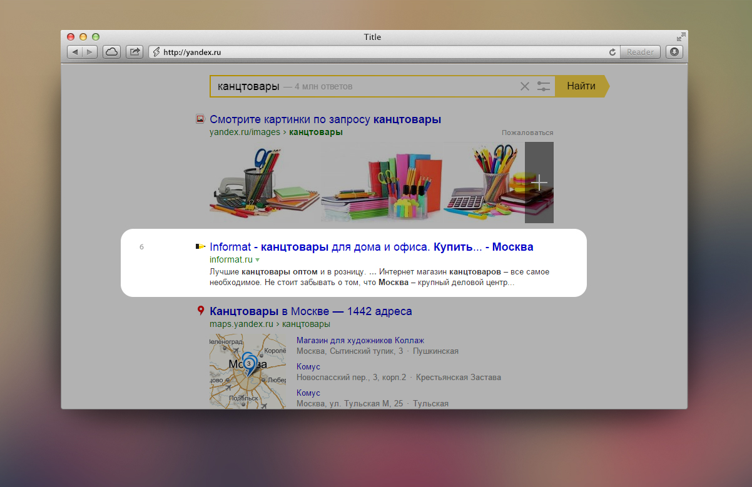The image size is (752, 487).
Task: Open the Share button in the toolbar
Action: [135, 52]
